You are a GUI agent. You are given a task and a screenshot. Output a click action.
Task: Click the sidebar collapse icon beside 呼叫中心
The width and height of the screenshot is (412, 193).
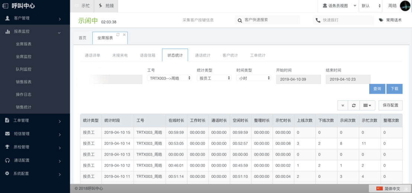click(x=5, y=6)
